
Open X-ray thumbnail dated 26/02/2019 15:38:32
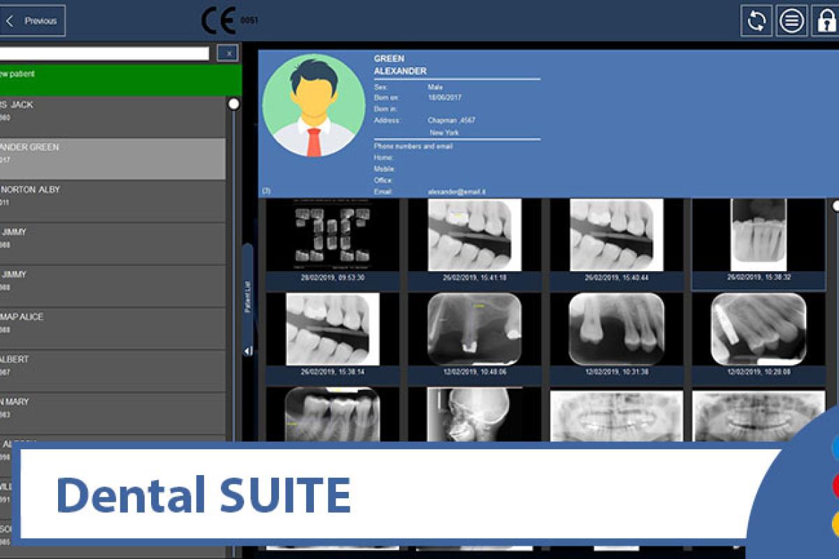pyautogui.click(x=759, y=235)
